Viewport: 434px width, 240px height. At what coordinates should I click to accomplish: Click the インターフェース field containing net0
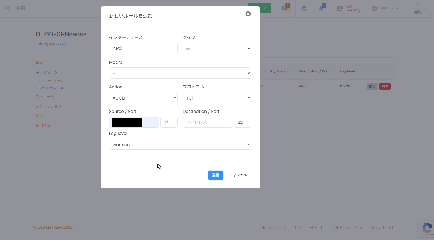[x=143, y=49]
